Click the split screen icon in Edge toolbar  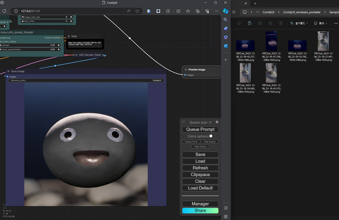tap(178, 11)
